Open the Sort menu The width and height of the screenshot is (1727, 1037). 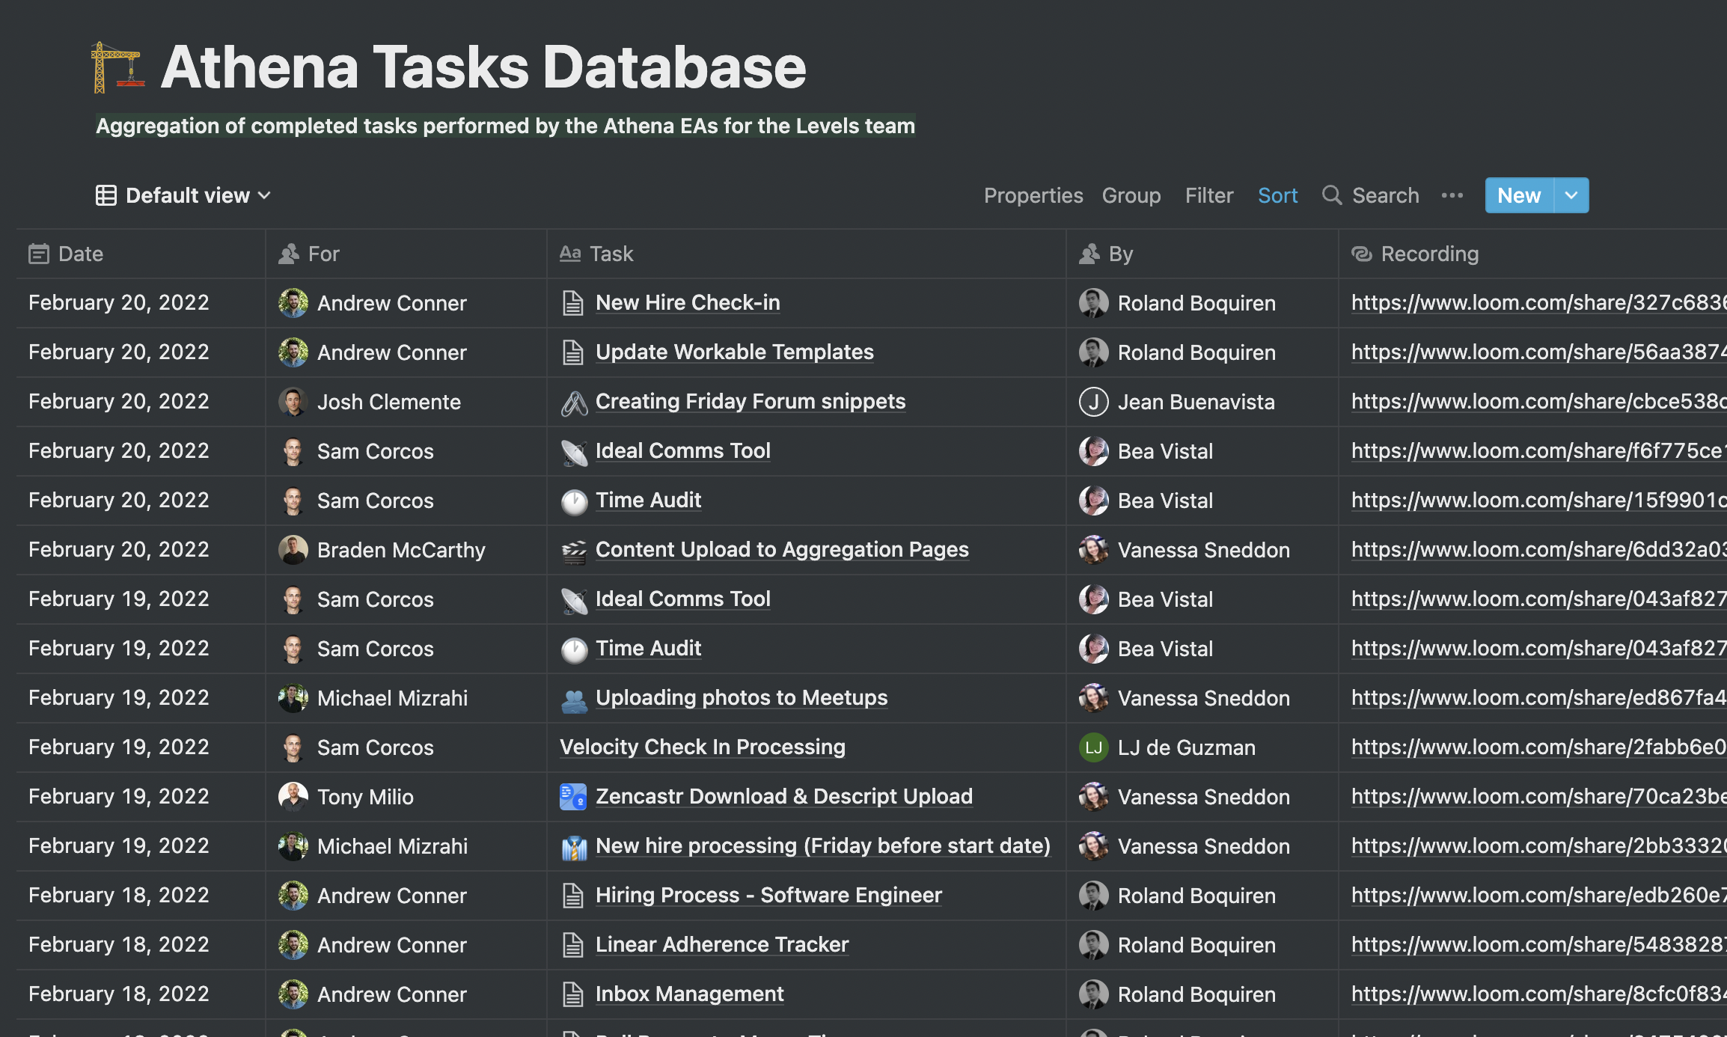click(x=1277, y=195)
